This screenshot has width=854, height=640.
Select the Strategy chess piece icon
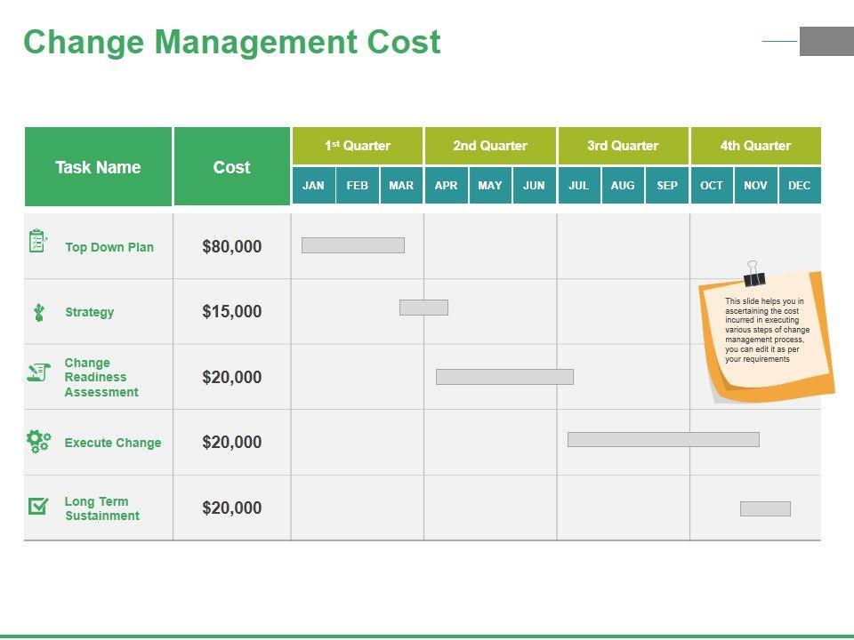[38, 312]
